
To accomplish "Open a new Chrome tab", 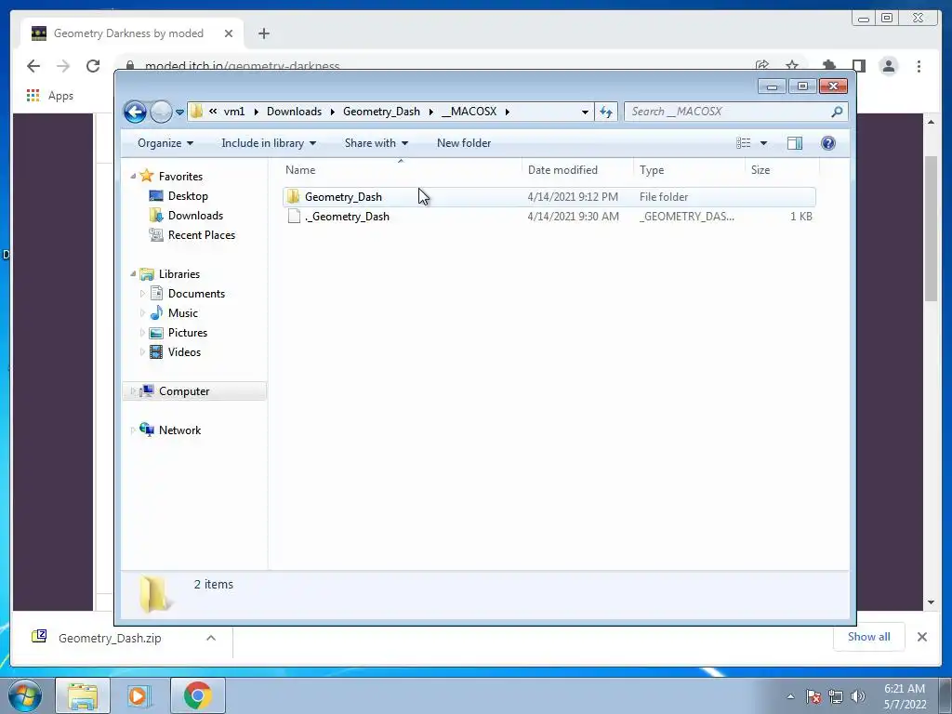I will point(263,33).
